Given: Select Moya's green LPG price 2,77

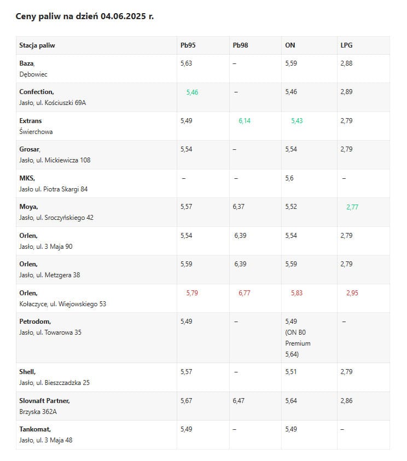Looking at the screenshot, I should click(x=352, y=207).
